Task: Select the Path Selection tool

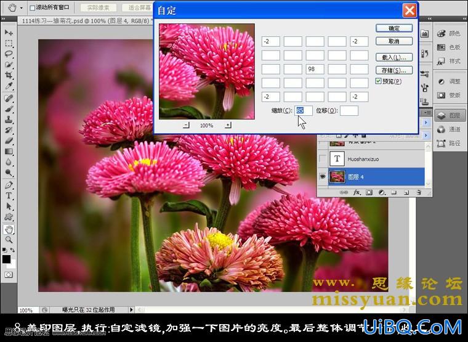Action: click(x=9, y=206)
